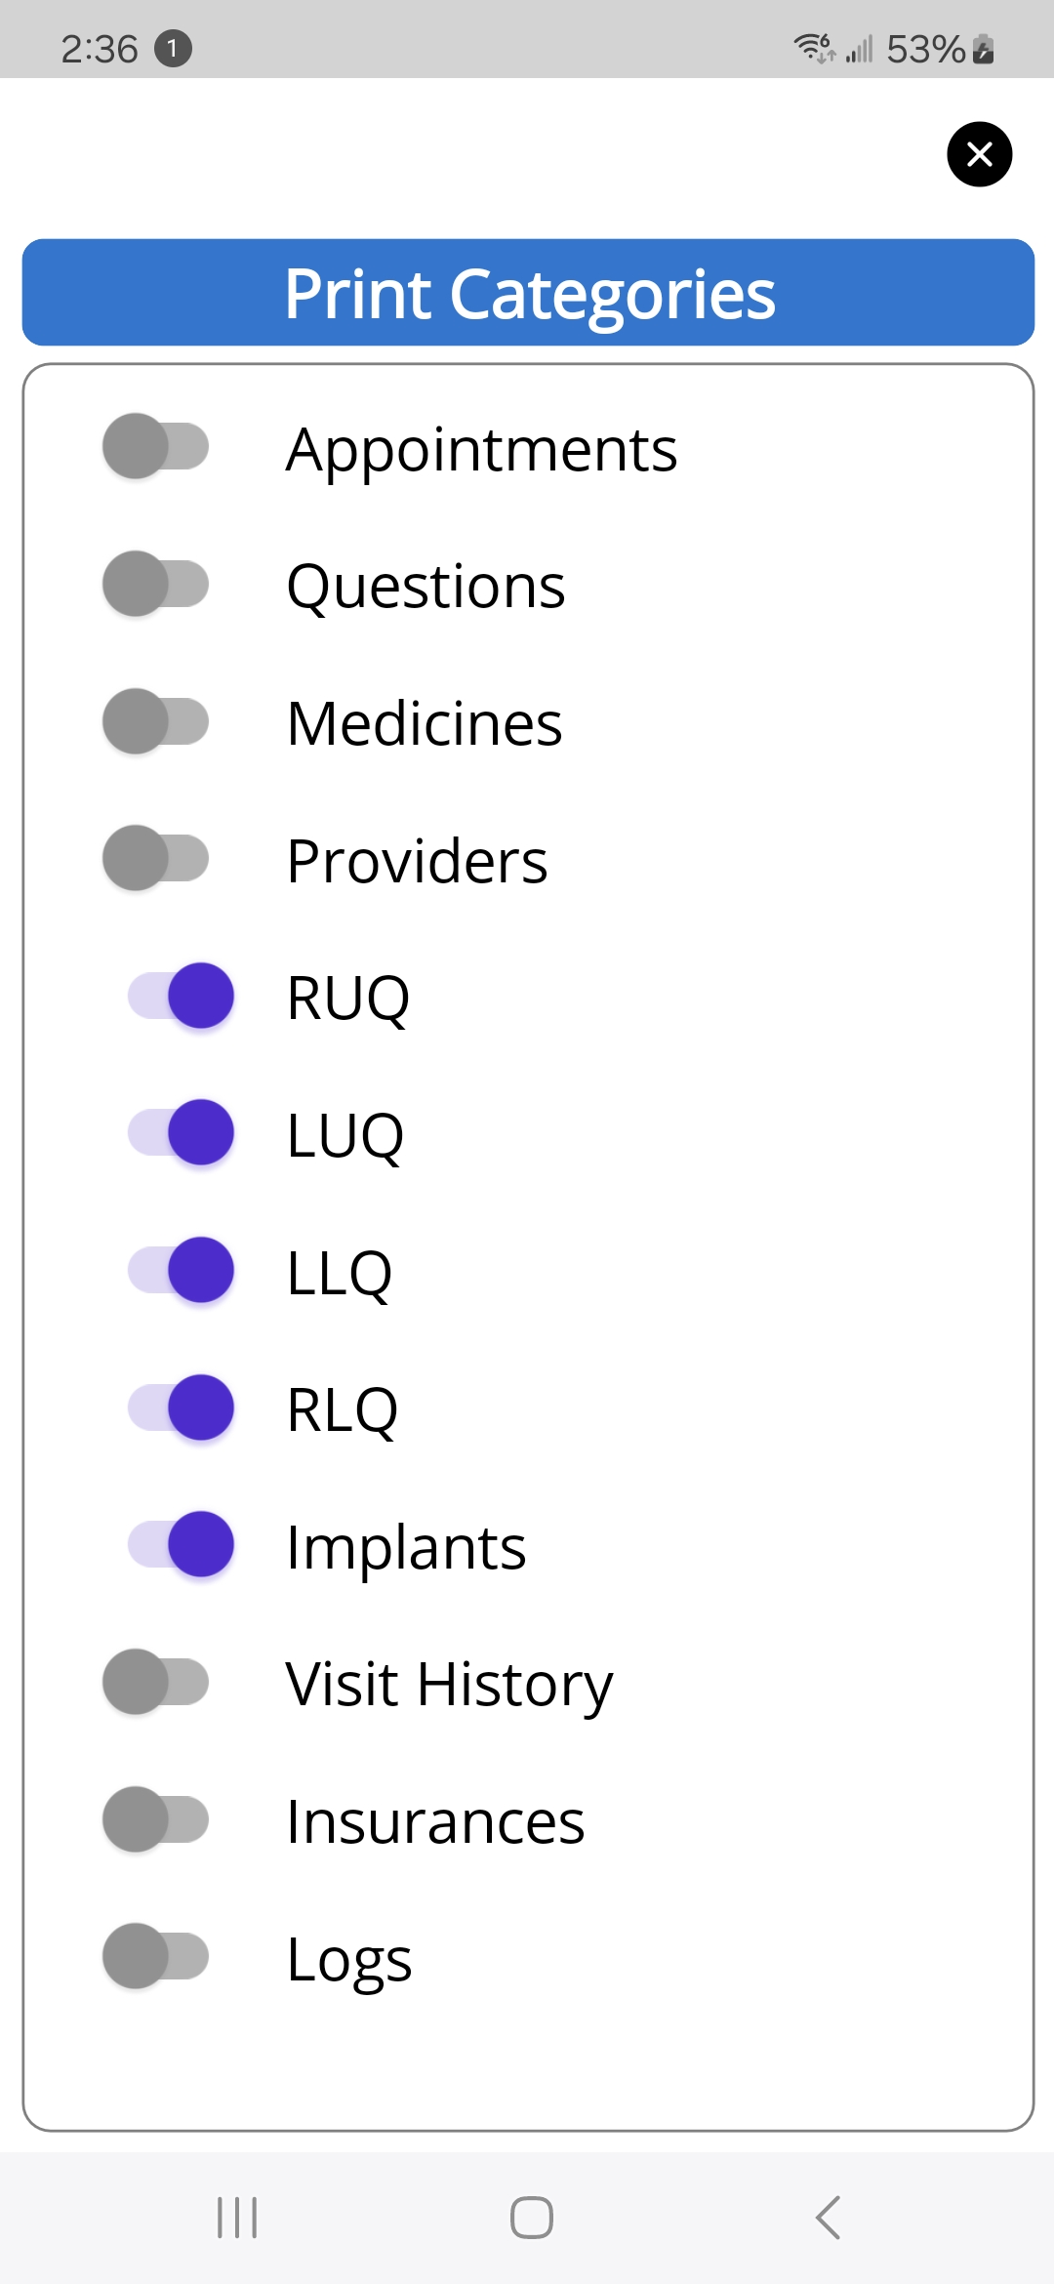Turn on the Insurances toggle
Screen dimensions: 1054x2284
(x=156, y=1819)
